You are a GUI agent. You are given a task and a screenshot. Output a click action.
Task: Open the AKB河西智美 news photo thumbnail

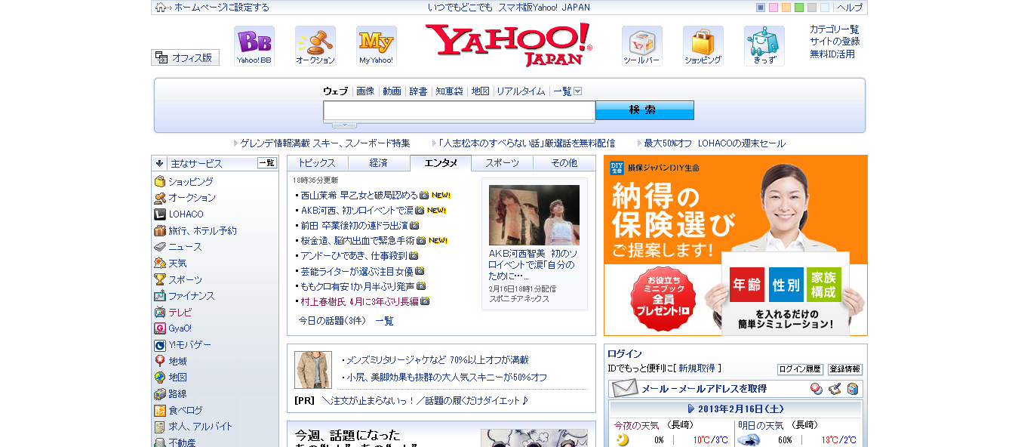[534, 215]
